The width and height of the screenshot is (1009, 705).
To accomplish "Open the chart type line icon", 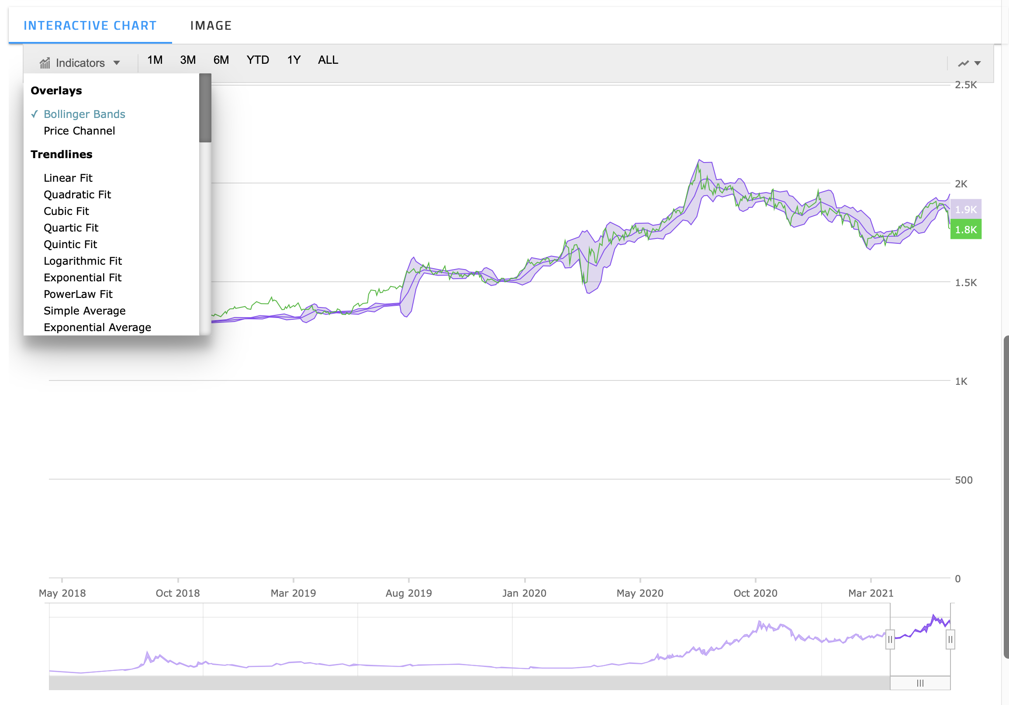I will pos(963,63).
